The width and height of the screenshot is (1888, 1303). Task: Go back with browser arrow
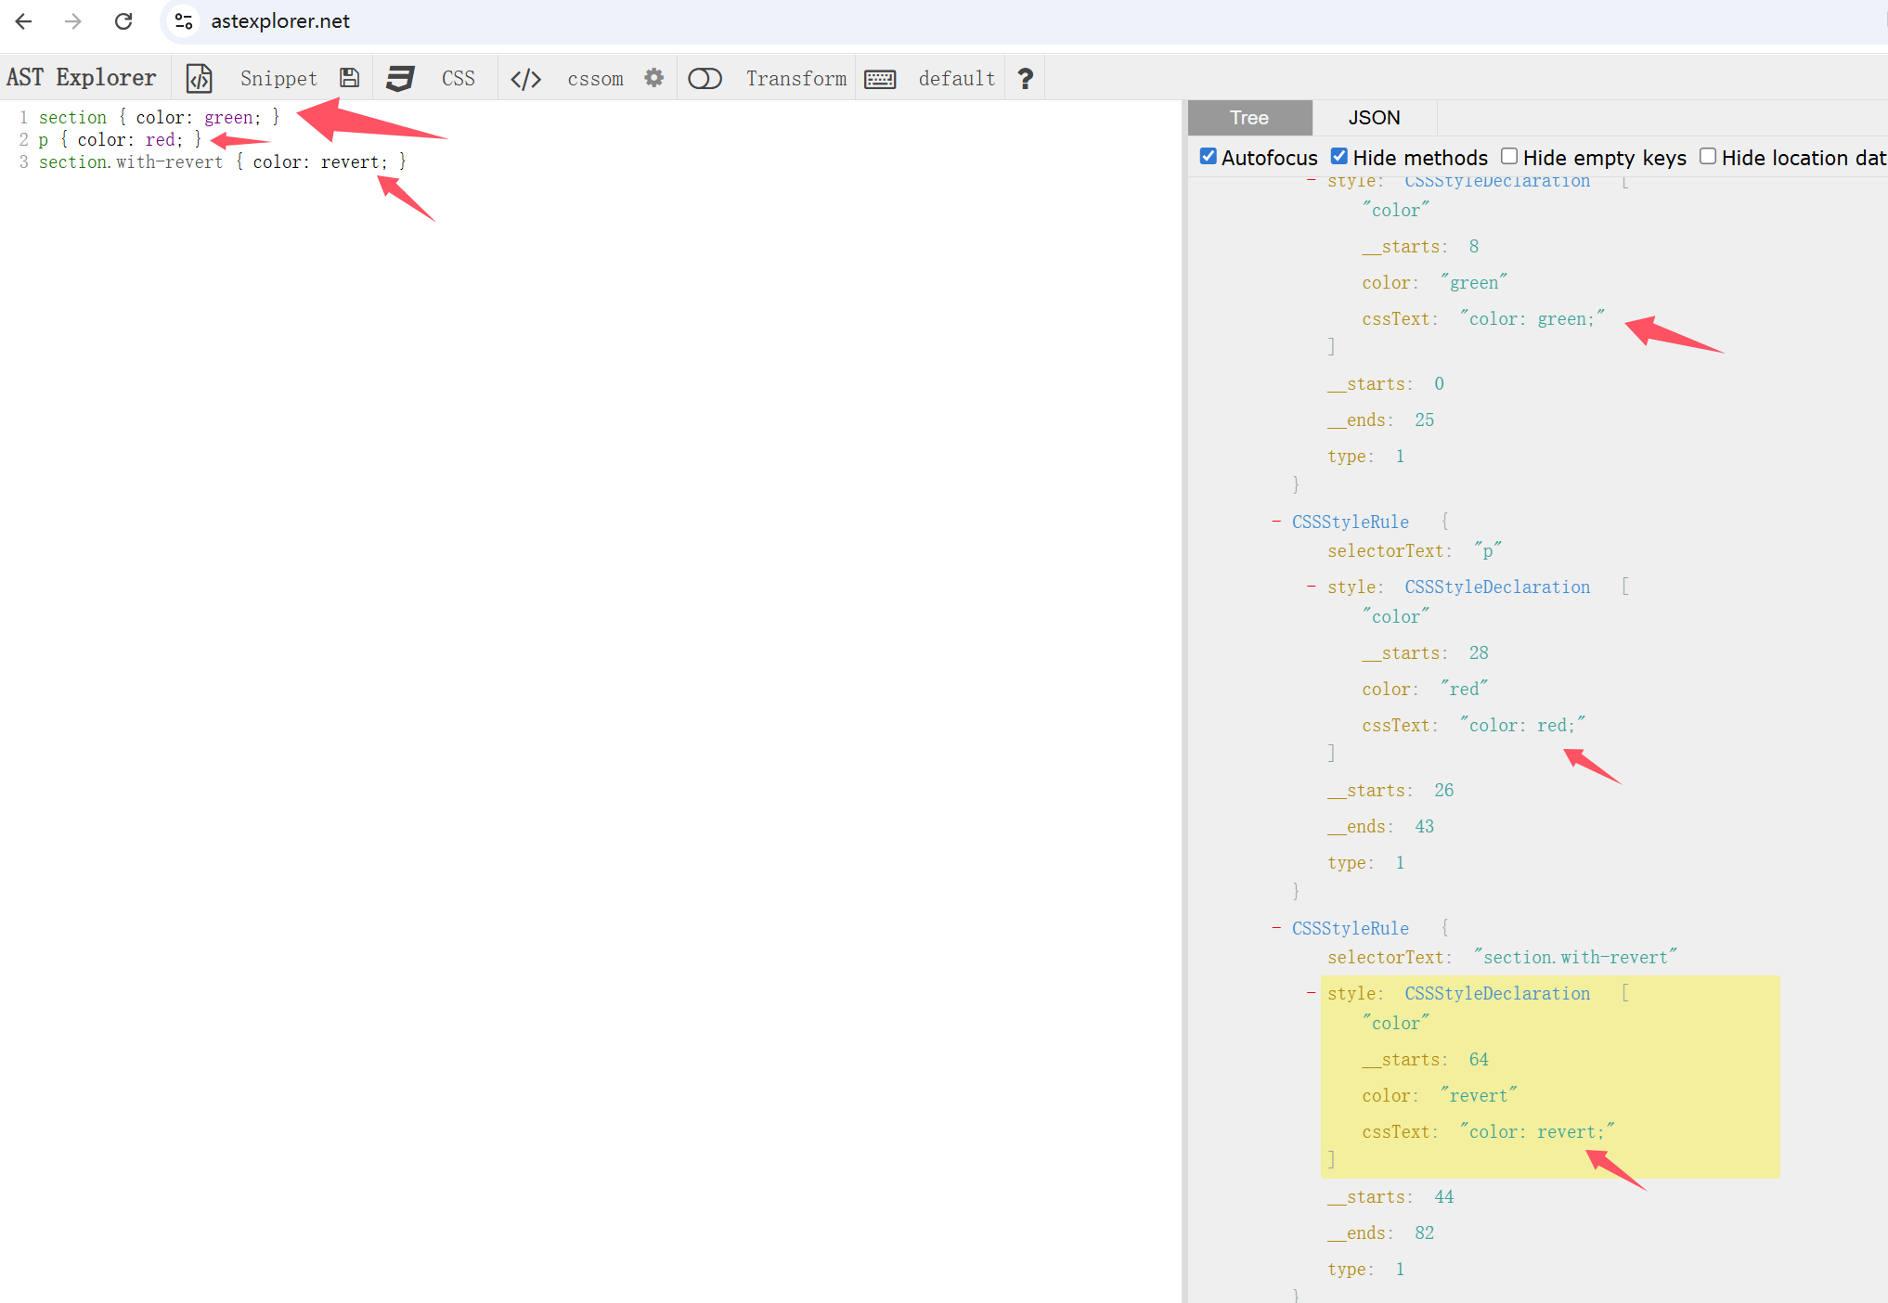point(24,20)
